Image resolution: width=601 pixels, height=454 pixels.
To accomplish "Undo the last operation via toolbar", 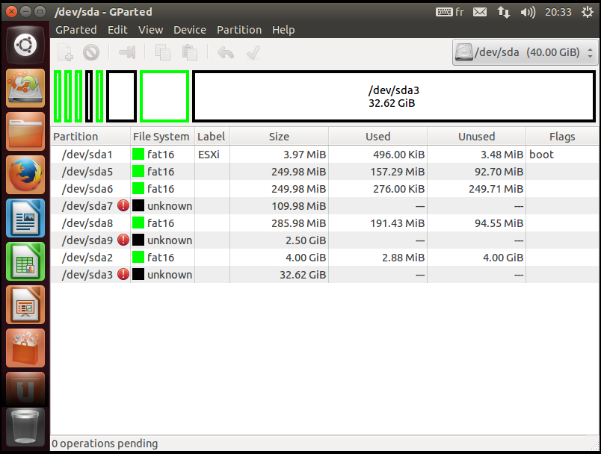I will pos(225,52).
